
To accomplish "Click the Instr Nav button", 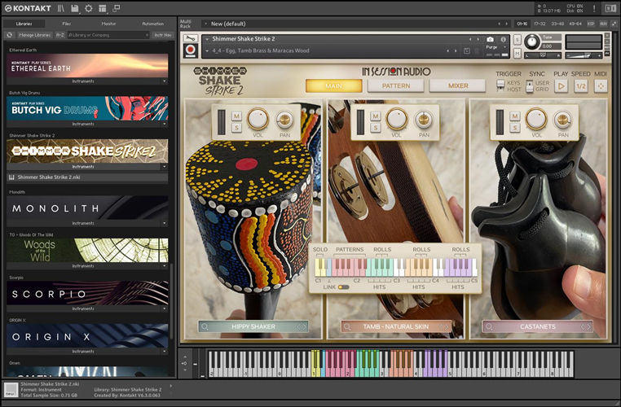I will [163, 35].
